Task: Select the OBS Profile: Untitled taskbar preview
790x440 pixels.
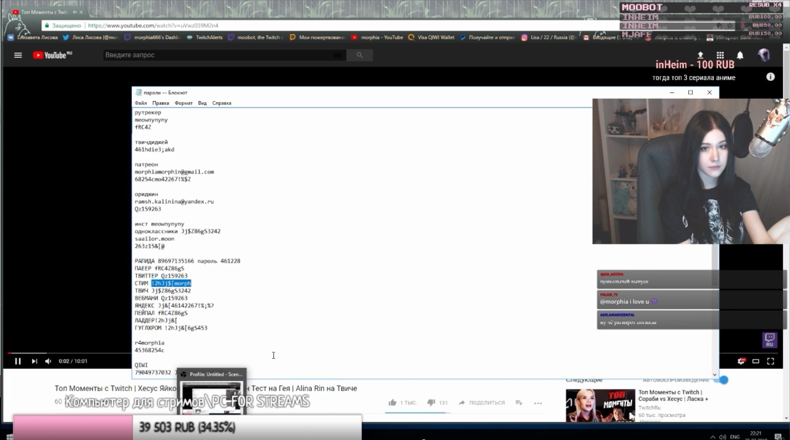Action: 212,390
